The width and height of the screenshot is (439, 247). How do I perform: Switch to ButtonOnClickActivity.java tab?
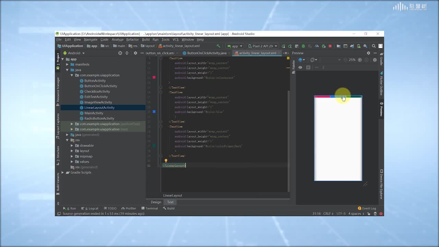point(207,53)
